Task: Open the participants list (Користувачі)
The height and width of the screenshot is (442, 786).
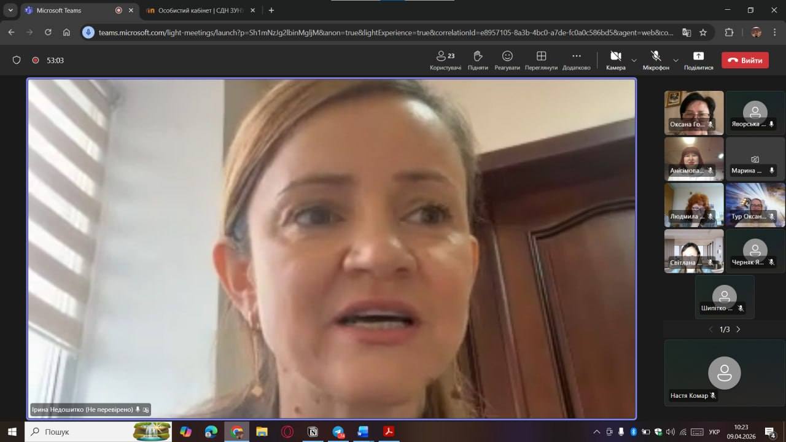Action: tap(445, 60)
